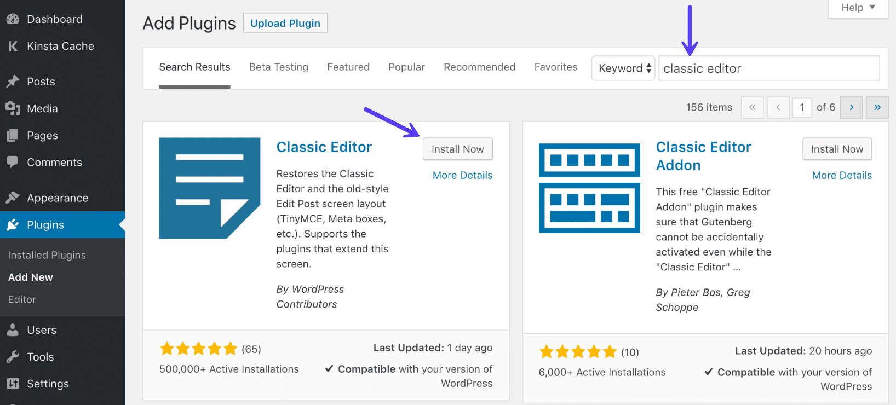This screenshot has height=405, width=896.
Task: Click the plugin search input field
Action: click(x=768, y=68)
